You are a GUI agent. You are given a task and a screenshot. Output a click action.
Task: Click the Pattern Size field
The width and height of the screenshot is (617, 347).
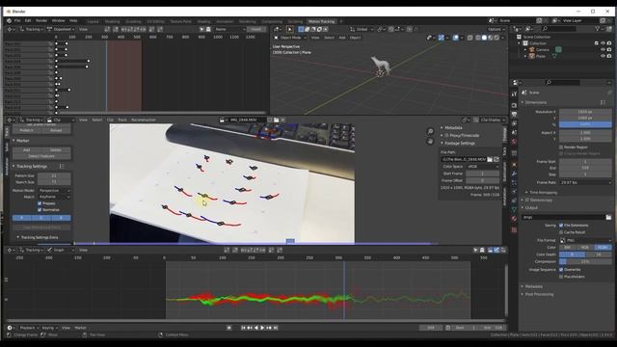[x=54, y=175]
